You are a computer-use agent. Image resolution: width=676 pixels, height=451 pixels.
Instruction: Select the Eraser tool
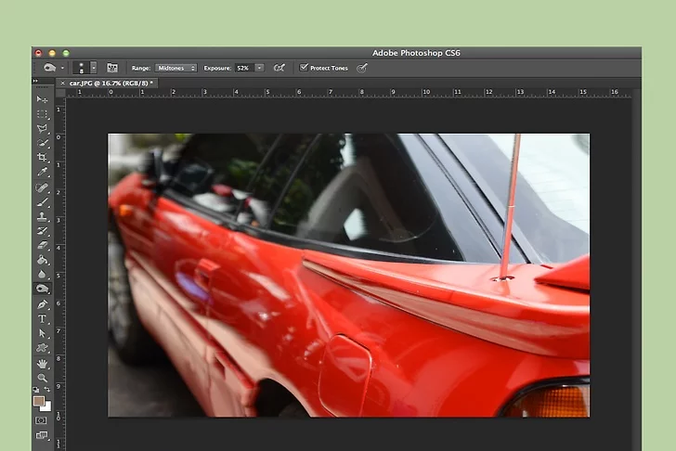[43, 246]
